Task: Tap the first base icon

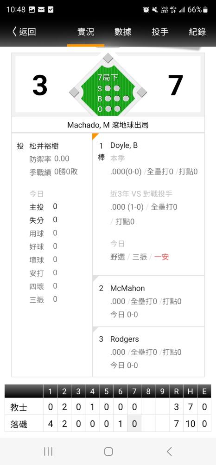Action: click(142, 92)
